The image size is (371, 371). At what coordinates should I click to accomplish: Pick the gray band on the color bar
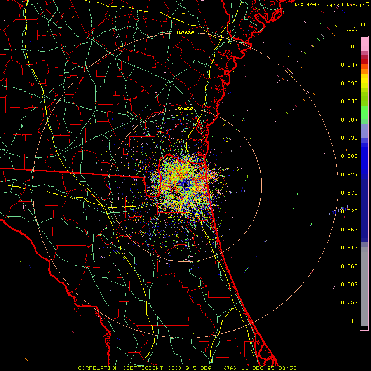364,286
